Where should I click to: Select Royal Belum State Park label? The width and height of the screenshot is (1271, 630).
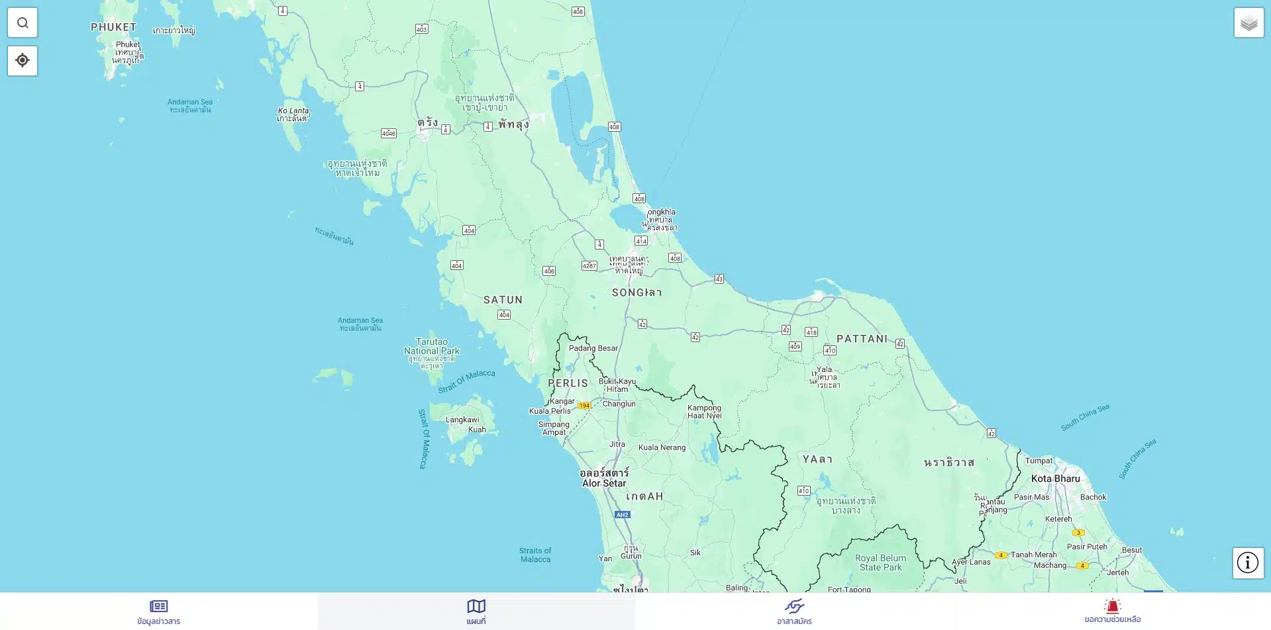point(880,562)
